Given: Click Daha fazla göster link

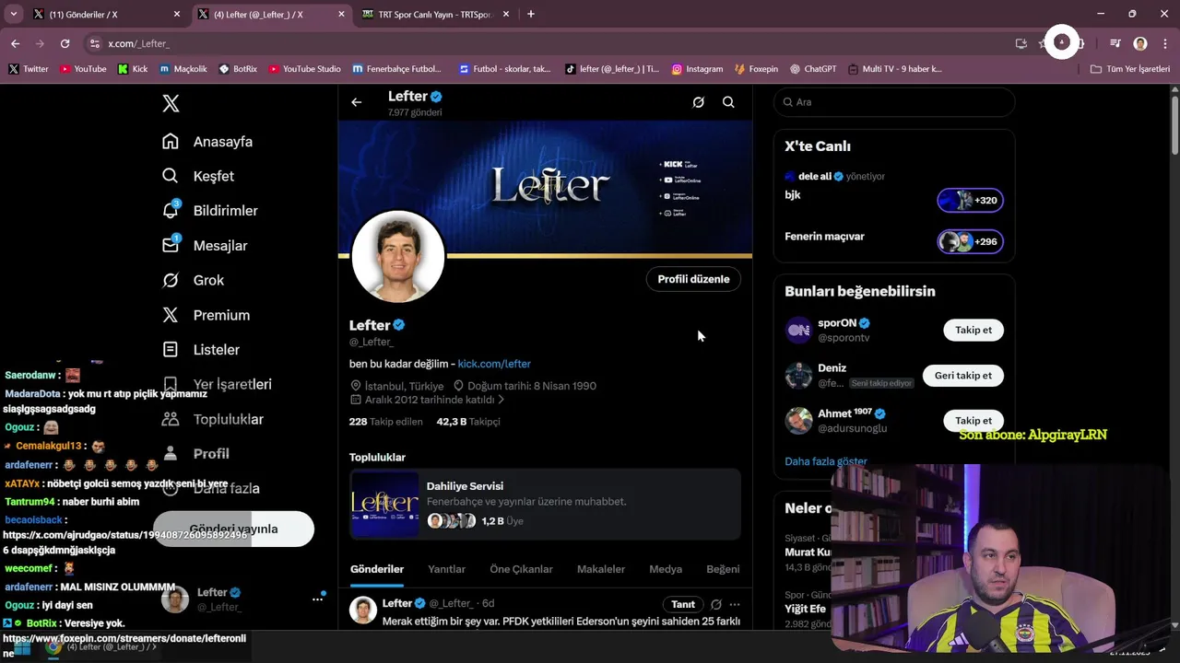Looking at the screenshot, I should click(x=826, y=461).
